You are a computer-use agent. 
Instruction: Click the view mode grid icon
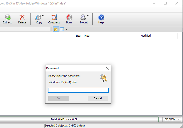[62, 29]
